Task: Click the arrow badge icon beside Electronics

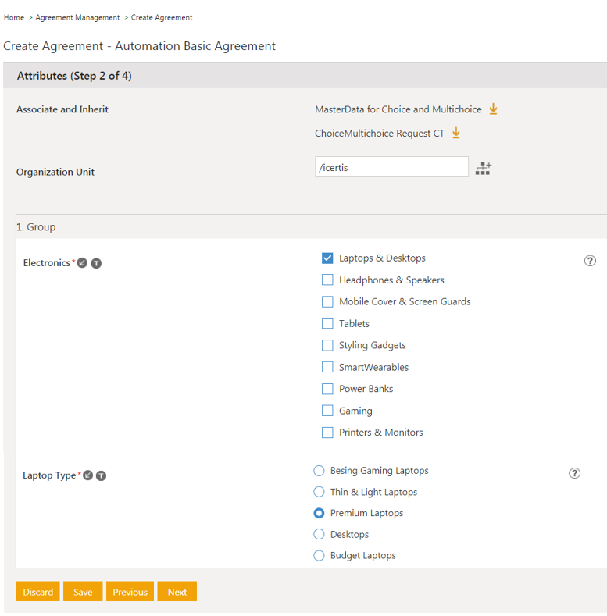Action: [83, 263]
